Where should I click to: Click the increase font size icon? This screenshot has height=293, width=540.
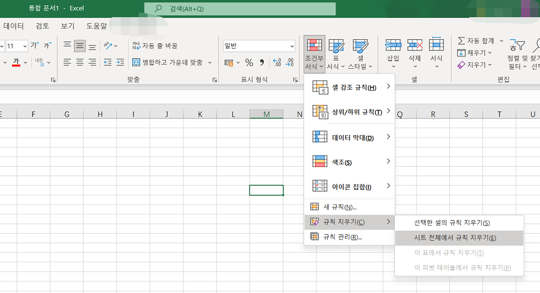click(35, 45)
